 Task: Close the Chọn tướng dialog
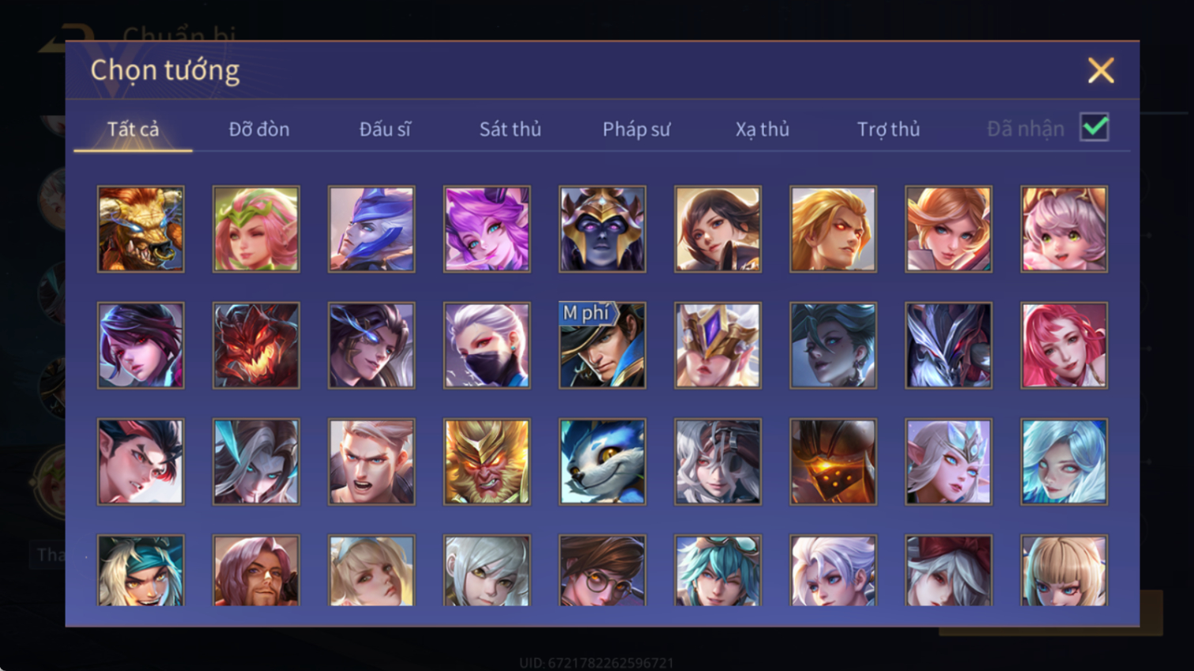[1101, 70]
